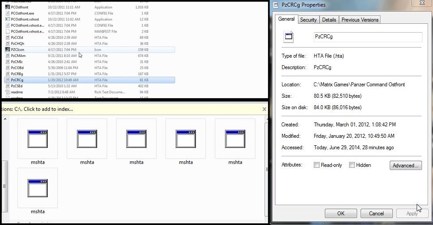Click the Cancel button
Screen dimensions: 433x225
[377, 214]
